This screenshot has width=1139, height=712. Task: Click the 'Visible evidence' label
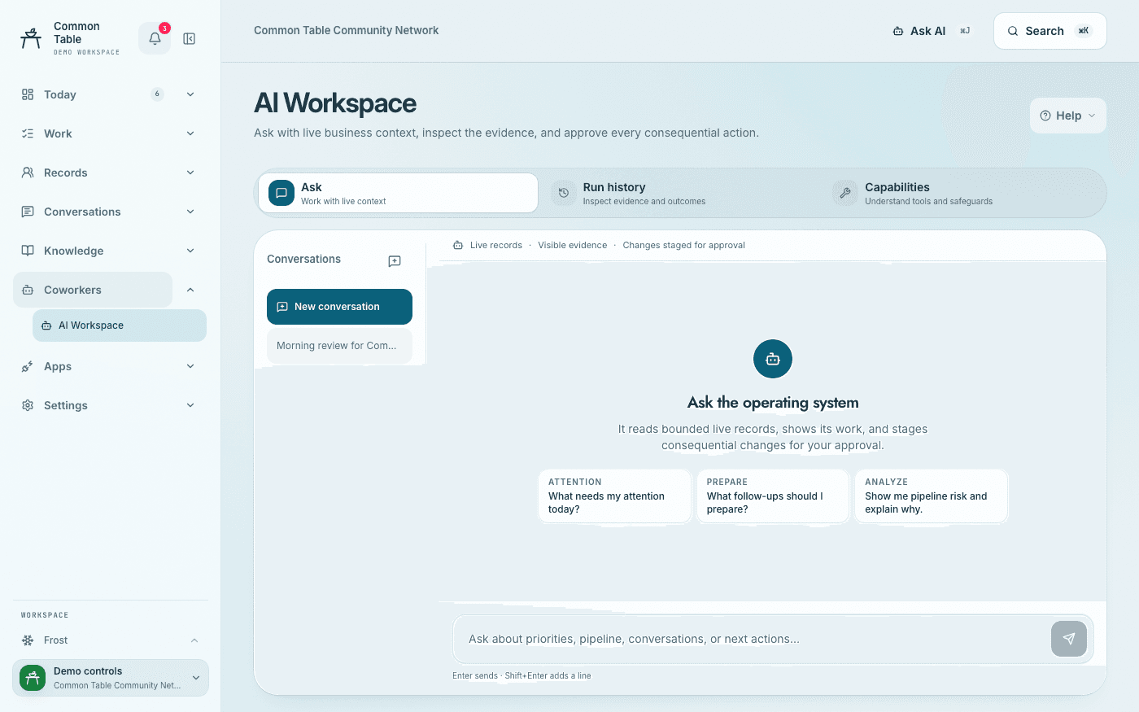pyautogui.click(x=572, y=245)
